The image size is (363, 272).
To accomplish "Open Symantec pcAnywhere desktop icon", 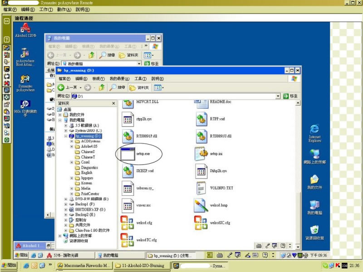I will (x=25, y=83).
